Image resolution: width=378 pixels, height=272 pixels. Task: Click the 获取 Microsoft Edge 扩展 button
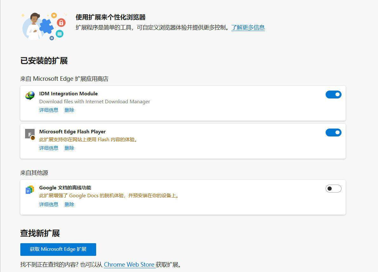coord(58,250)
